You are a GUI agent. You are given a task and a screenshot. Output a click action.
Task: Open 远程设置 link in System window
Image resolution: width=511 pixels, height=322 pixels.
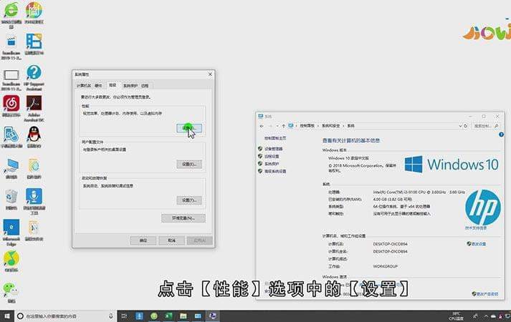tap(272, 156)
